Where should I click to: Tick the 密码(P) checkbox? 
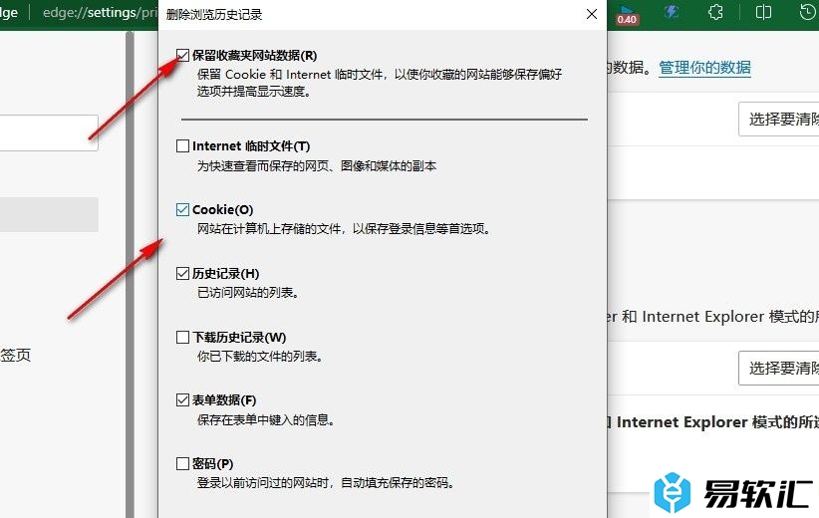182,463
